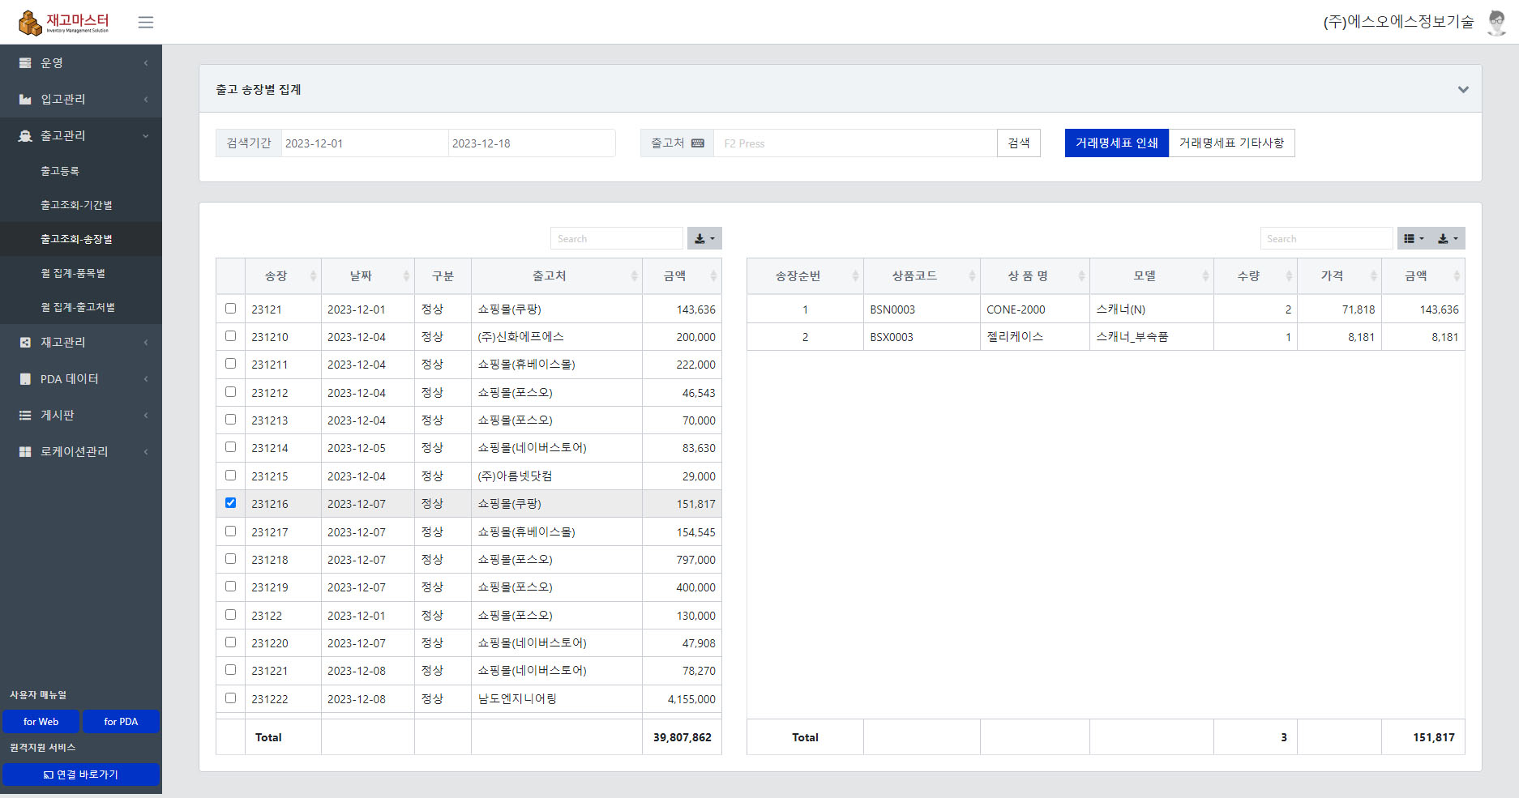Open the 출고등록 submenu item
The width and height of the screenshot is (1519, 798).
pyautogui.click(x=81, y=171)
